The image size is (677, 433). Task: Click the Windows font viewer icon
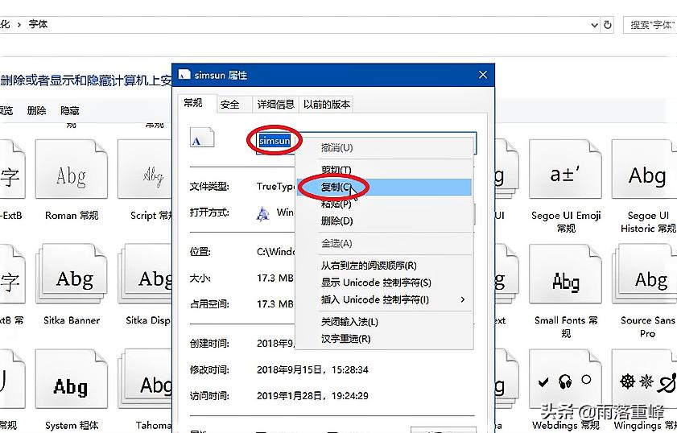click(262, 213)
